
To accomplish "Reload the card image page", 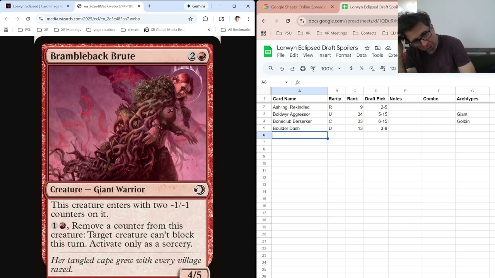I will [x=28, y=19].
